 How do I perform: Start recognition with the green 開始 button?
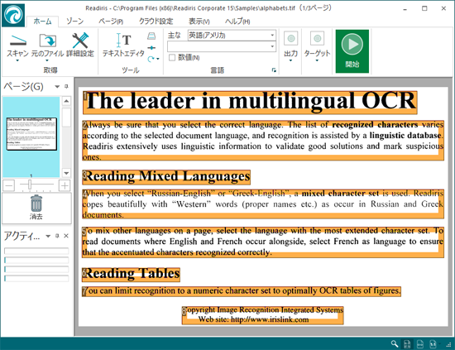point(352,51)
